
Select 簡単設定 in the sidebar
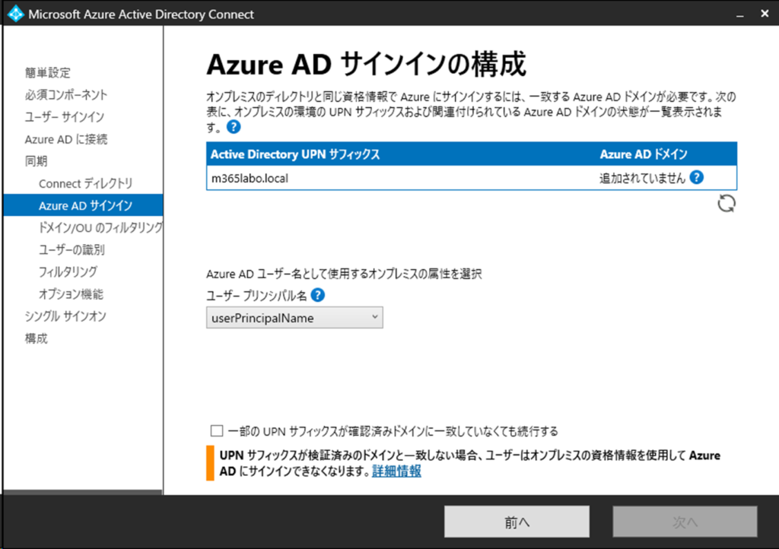[48, 72]
